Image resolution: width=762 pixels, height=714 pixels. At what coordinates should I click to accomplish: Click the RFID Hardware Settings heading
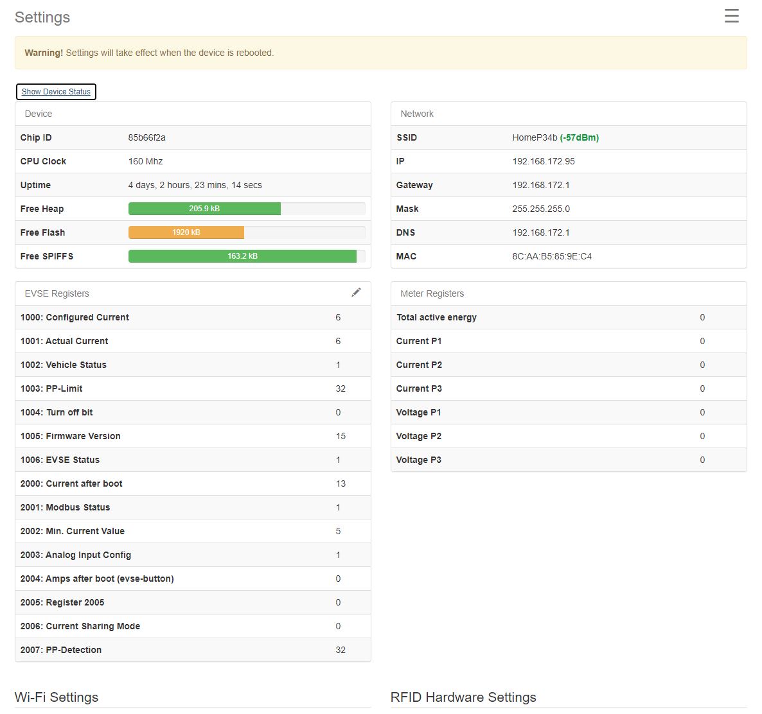(463, 697)
